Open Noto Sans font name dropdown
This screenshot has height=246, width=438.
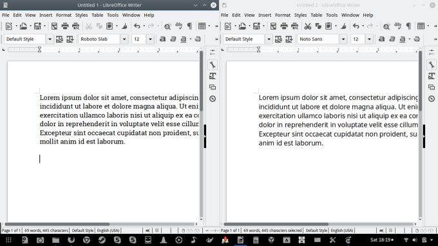pos(343,39)
